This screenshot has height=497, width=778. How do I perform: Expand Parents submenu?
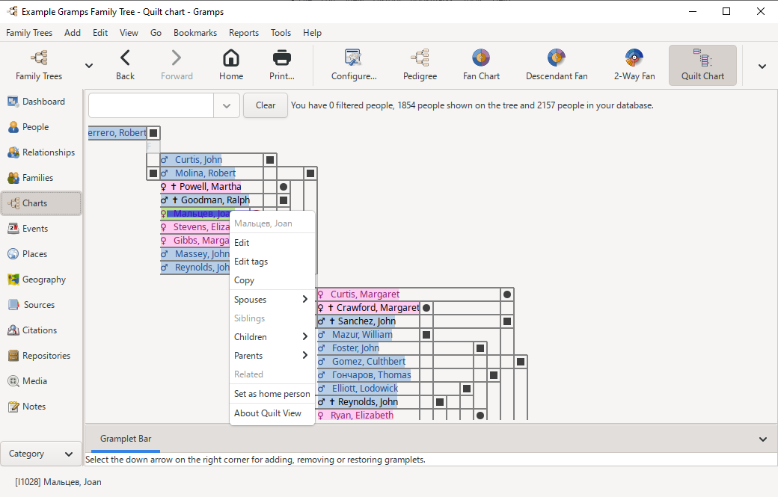pyautogui.click(x=272, y=356)
